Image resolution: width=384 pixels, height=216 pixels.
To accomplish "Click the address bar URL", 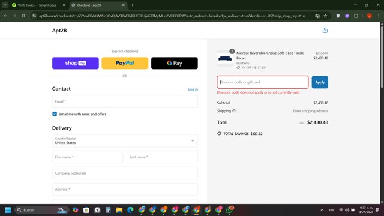I will click(x=172, y=16).
